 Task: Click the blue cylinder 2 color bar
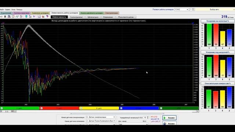[x=139, y=108]
